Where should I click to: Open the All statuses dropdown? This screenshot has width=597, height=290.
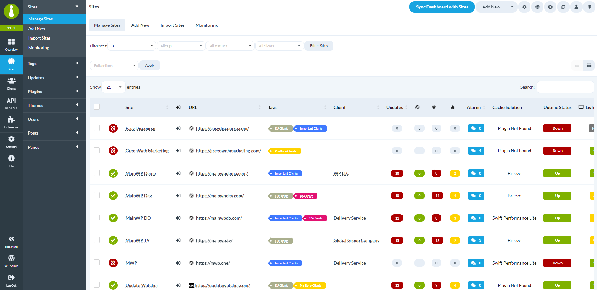(230, 46)
